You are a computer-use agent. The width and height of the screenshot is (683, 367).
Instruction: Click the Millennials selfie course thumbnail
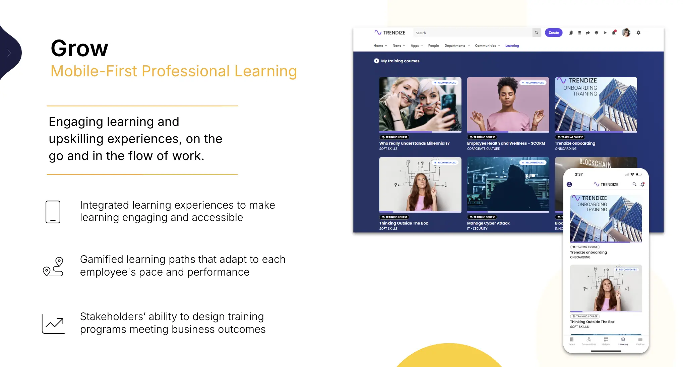tap(420, 105)
